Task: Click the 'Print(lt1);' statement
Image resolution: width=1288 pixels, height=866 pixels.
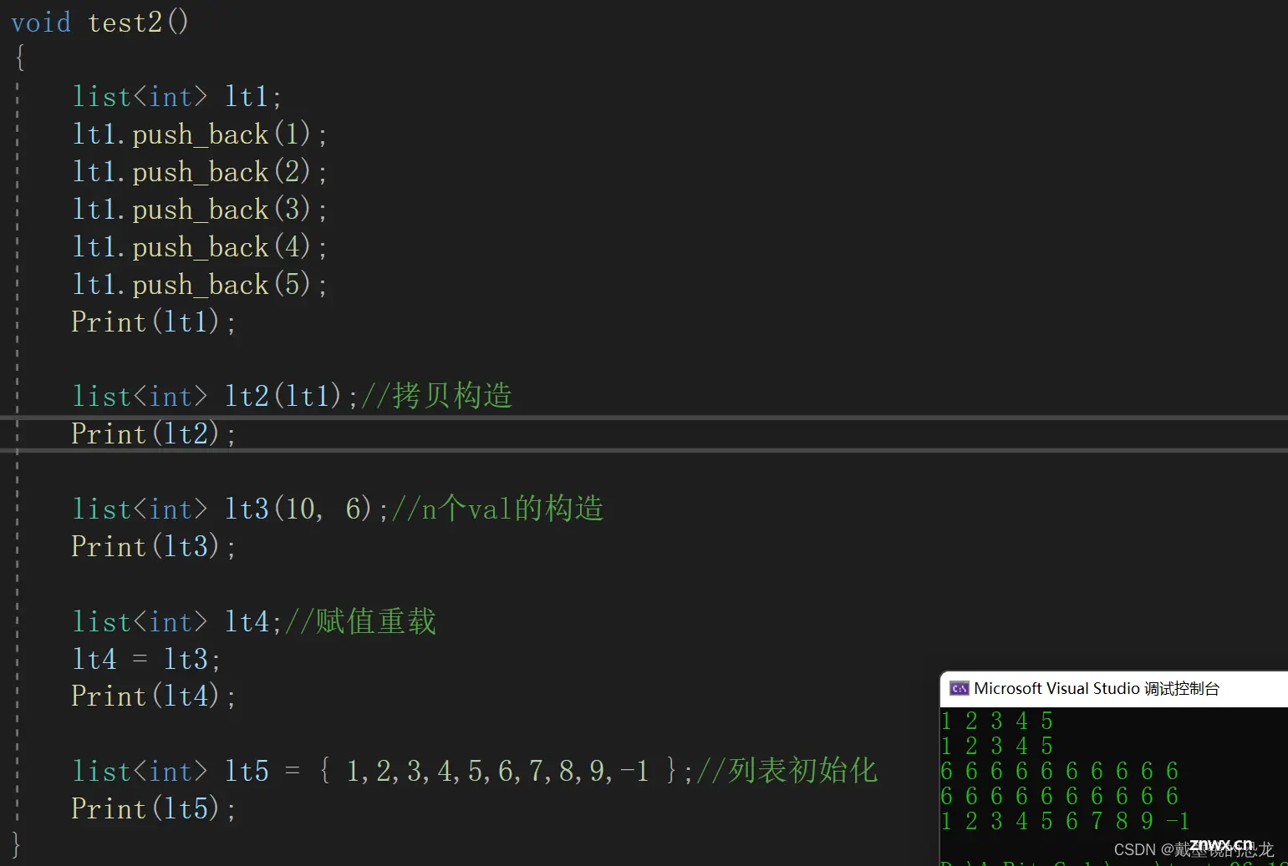Action: [x=154, y=322]
